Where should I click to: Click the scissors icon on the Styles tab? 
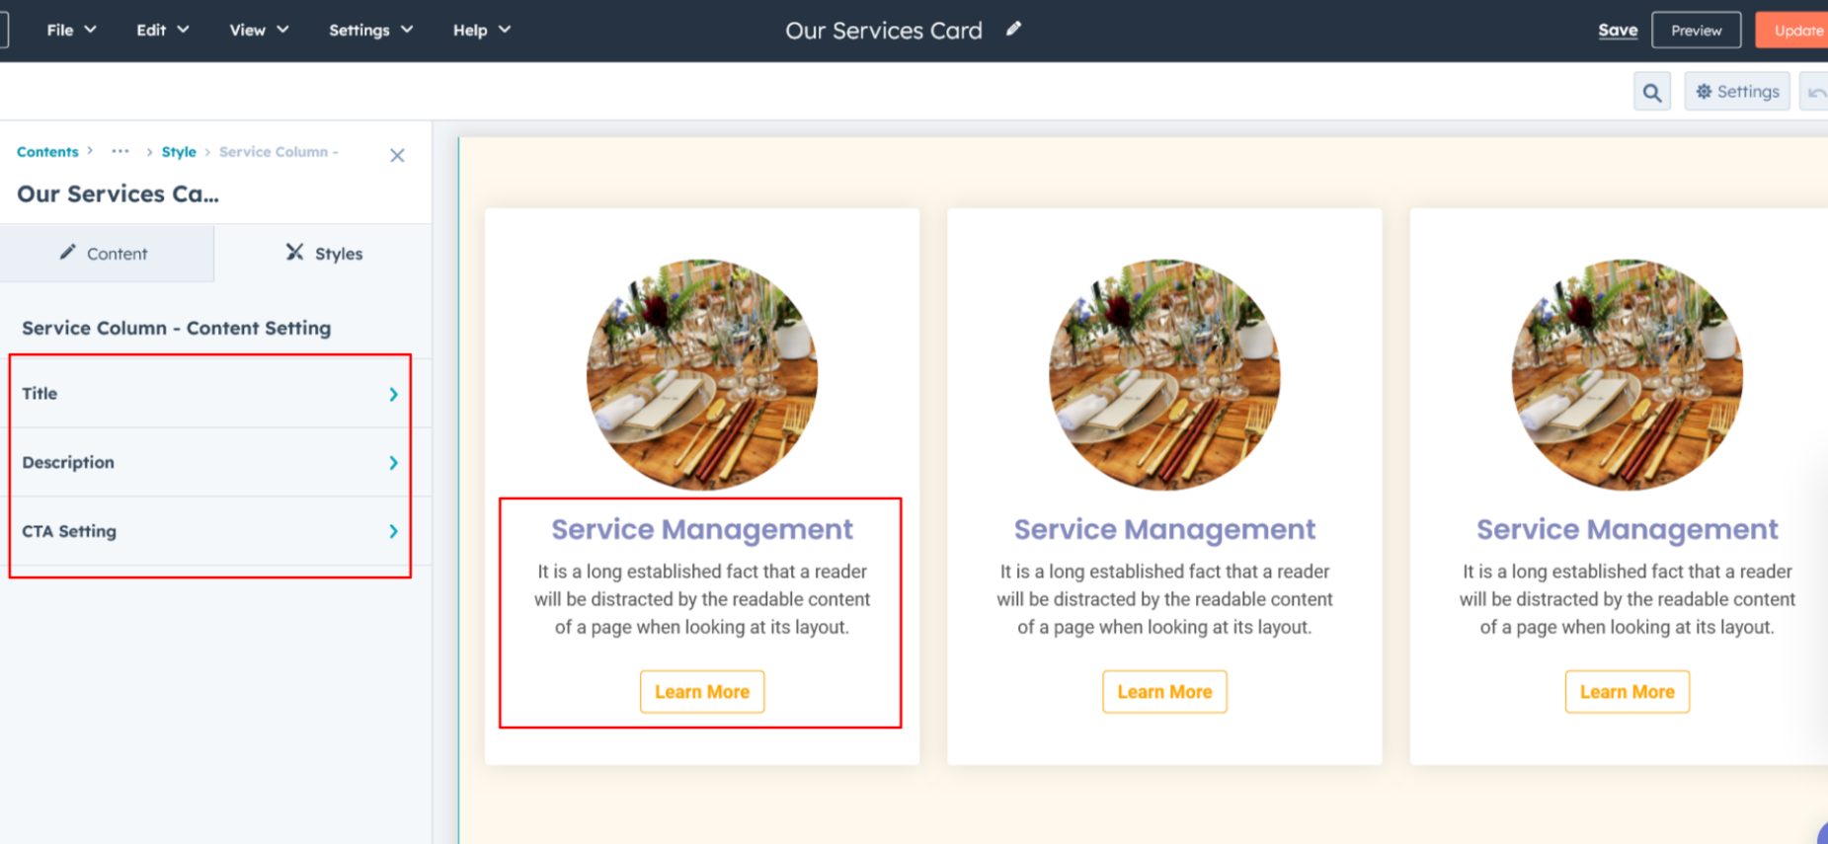click(293, 253)
